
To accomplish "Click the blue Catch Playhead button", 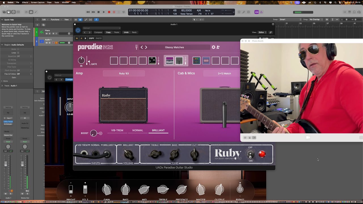I will click(x=96, y=20).
